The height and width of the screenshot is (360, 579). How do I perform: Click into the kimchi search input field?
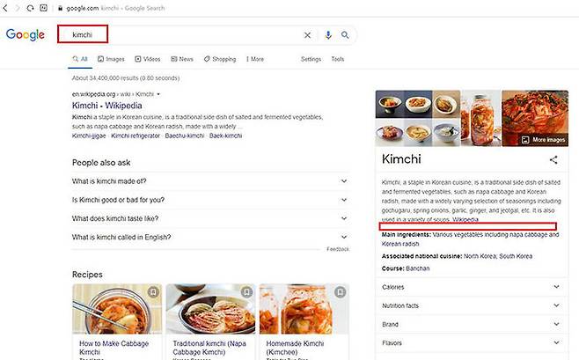click(176, 35)
